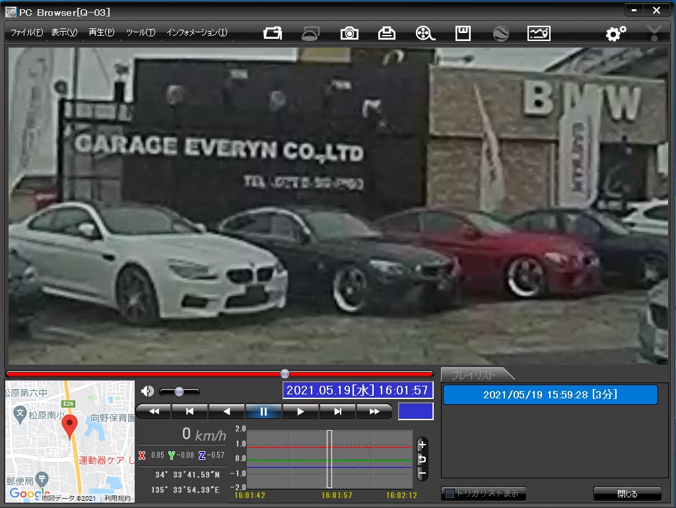
Task: Click the date-time display 2021.05.19 16:01:57
Action: point(357,390)
